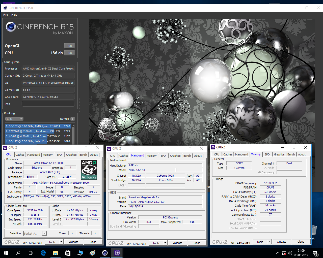Click the 136 cb CPU score
Screen dimensions: 323x258
[57, 53]
